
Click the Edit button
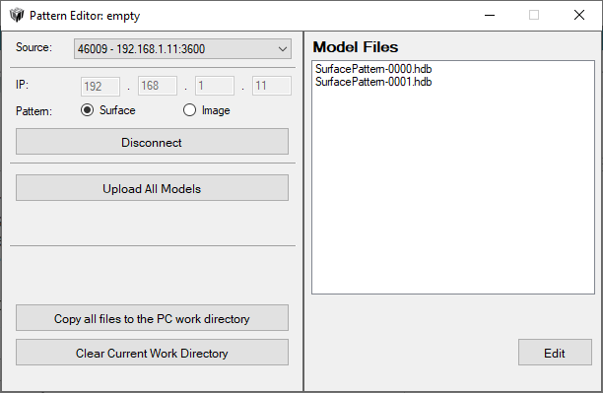coord(555,353)
